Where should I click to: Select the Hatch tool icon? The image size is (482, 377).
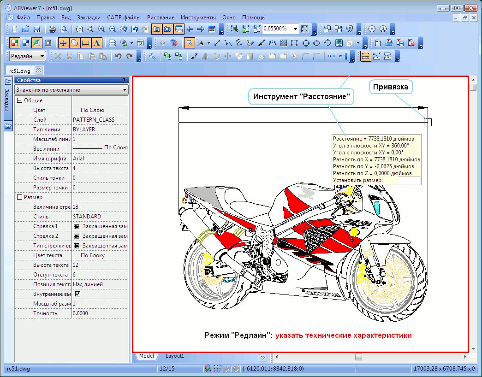coord(283,43)
